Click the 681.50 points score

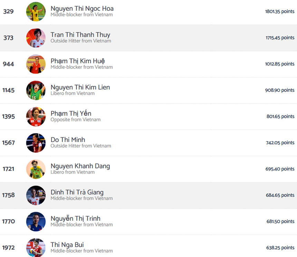[280, 221]
